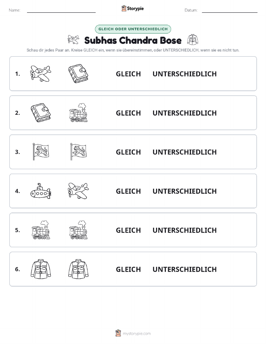Select GLEICH for question 5
The image size is (266, 344).
coord(128,230)
